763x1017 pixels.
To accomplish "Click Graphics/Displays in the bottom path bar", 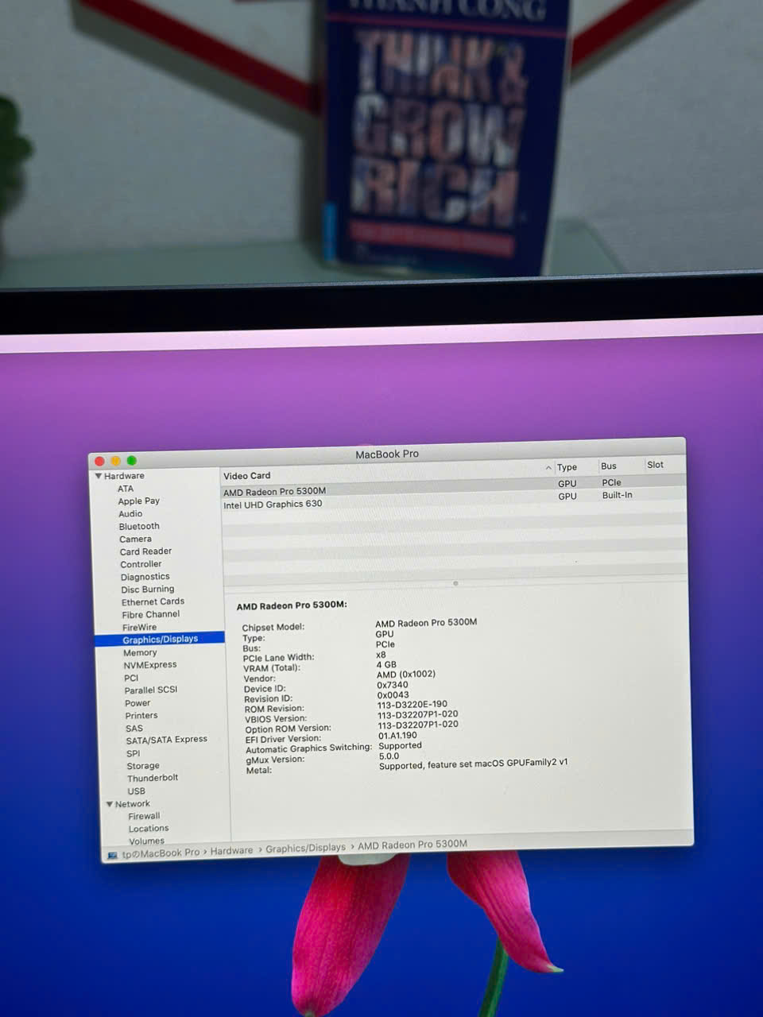I will tap(305, 849).
